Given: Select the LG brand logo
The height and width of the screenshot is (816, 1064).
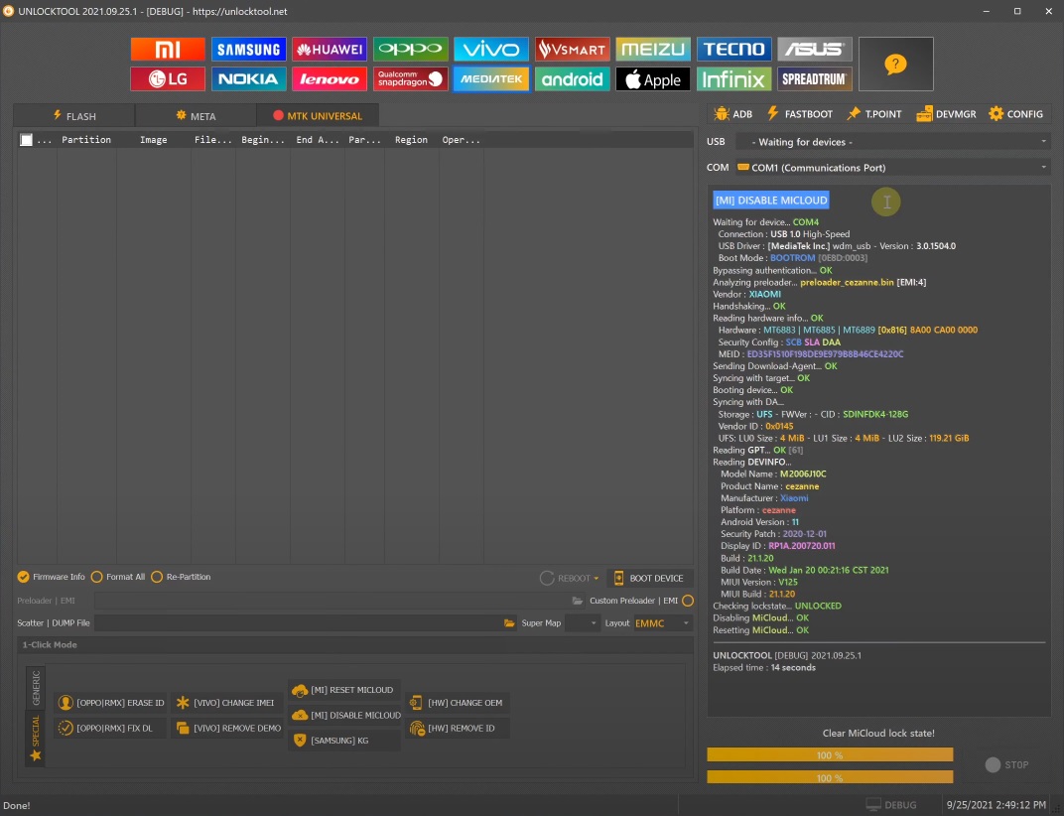Looking at the screenshot, I should [x=168, y=78].
